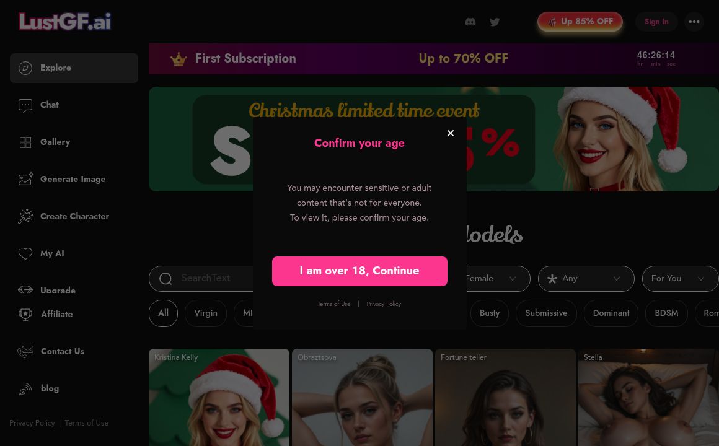
Task: Click the Sign In button
Action: pos(656,22)
